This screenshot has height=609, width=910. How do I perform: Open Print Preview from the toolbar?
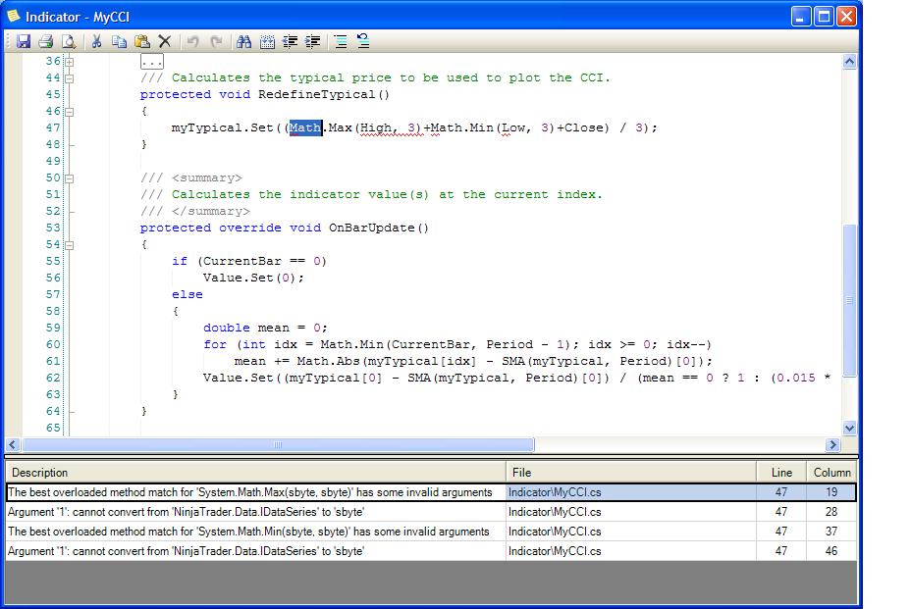pos(69,41)
